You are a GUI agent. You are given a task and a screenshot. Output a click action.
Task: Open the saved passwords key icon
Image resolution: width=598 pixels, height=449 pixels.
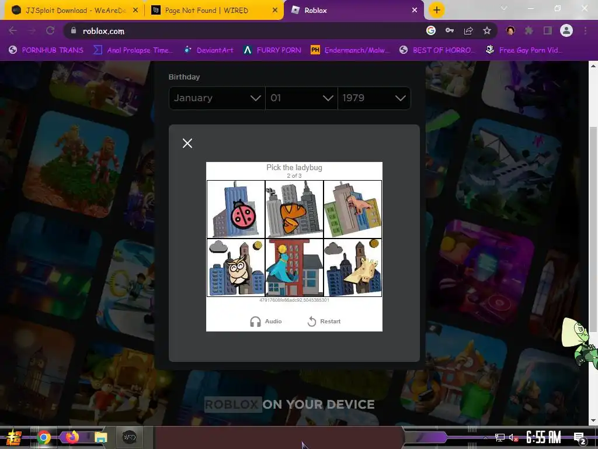pyautogui.click(x=450, y=31)
